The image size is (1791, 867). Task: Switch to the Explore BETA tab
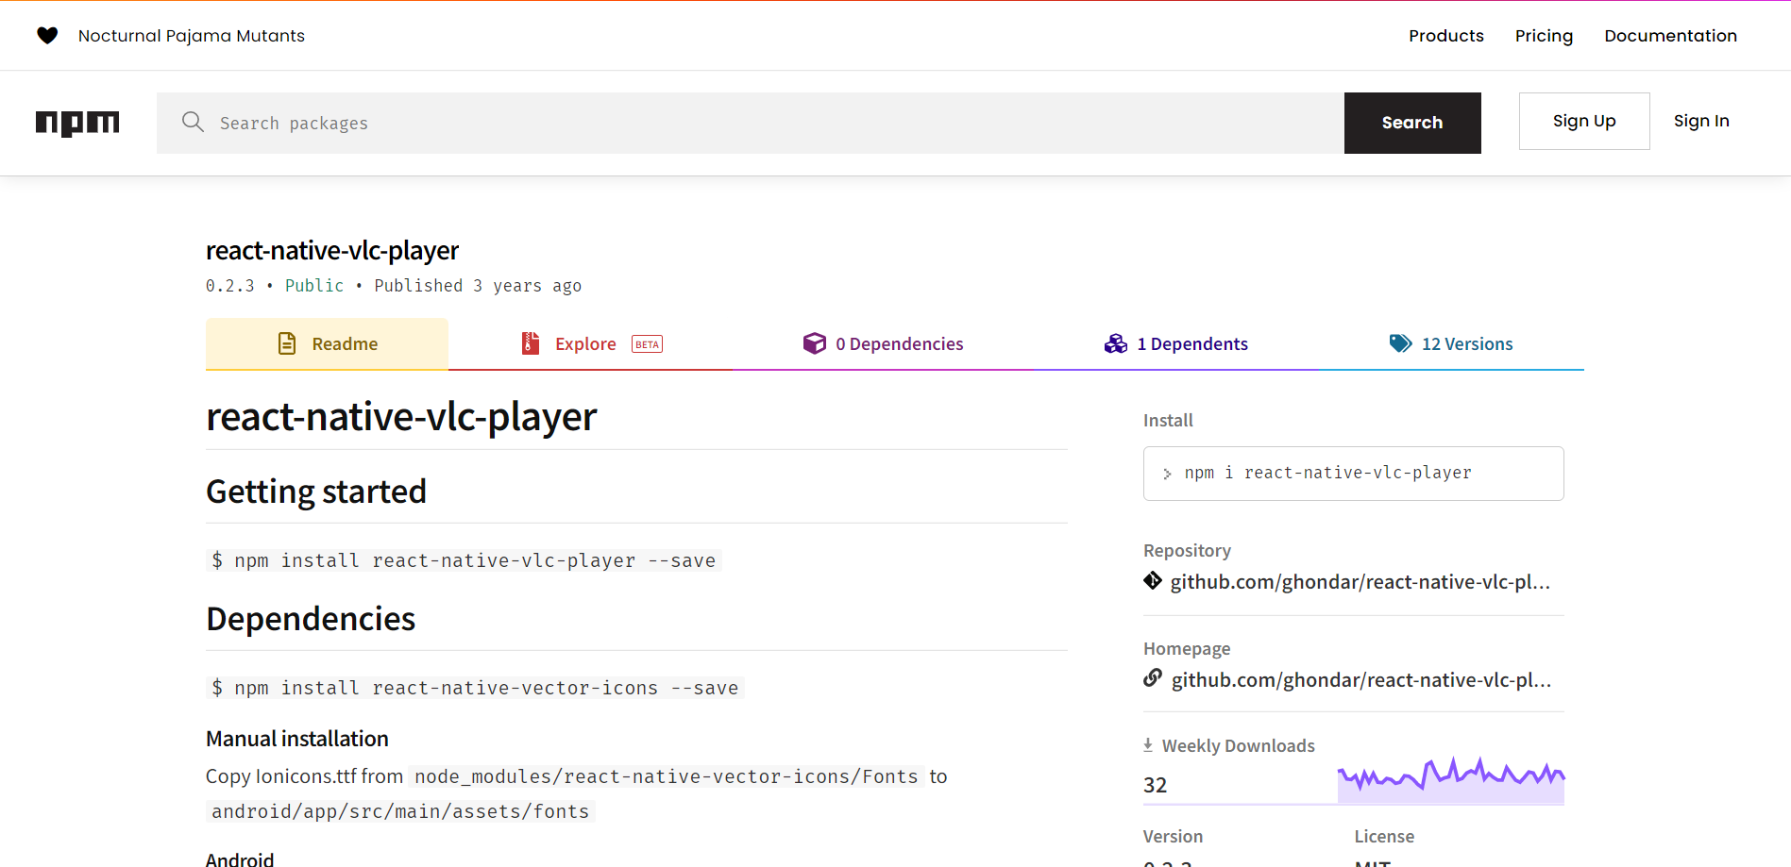pyautogui.click(x=587, y=343)
